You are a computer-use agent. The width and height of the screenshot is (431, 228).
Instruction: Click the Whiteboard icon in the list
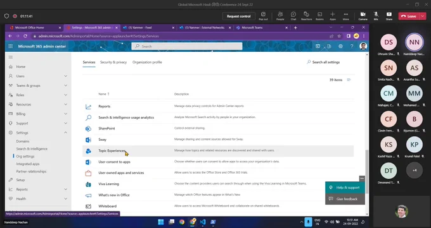[88, 206]
